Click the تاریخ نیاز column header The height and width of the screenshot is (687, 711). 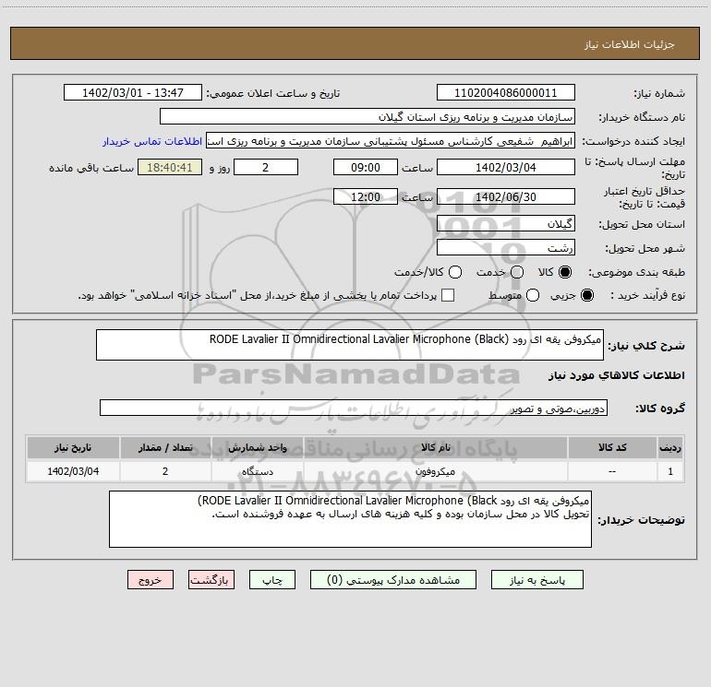pyautogui.click(x=73, y=447)
